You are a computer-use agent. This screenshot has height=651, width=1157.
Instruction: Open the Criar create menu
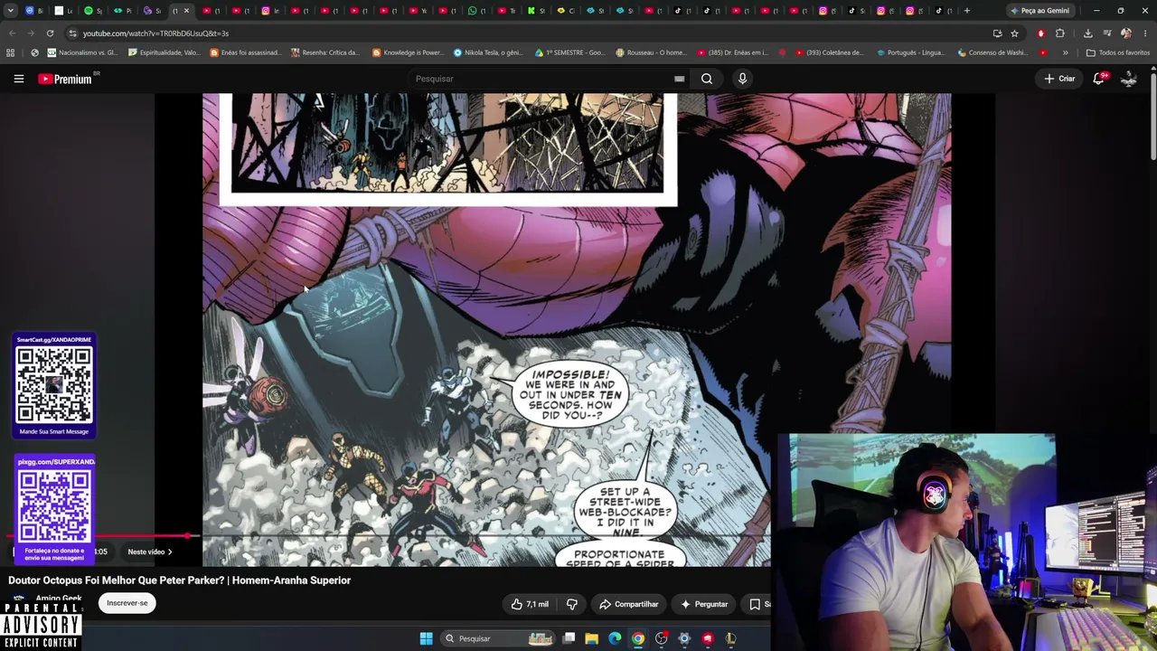point(1059,79)
